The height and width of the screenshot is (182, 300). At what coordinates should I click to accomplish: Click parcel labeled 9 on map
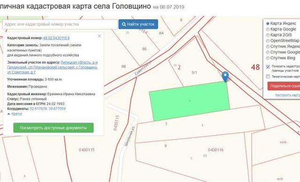[x=165, y=146]
